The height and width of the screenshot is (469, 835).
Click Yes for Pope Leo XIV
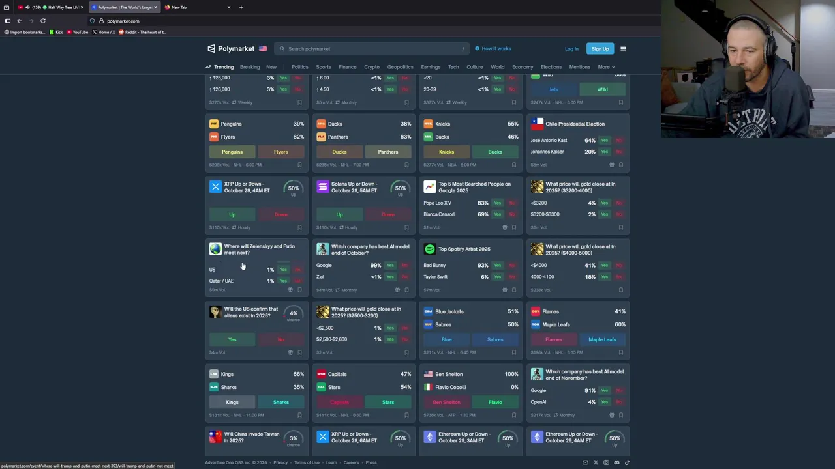tap(497, 203)
